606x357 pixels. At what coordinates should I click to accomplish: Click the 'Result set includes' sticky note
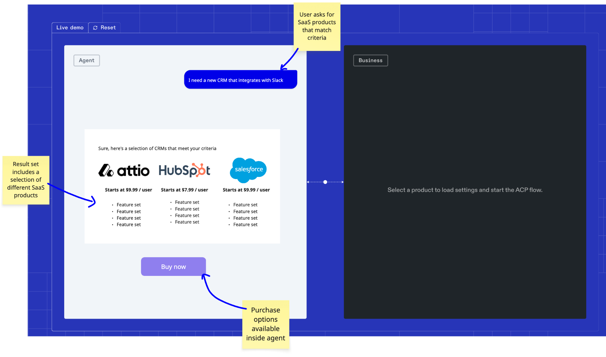tap(26, 179)
